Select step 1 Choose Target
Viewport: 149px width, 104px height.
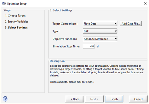(x=15, y=16)
